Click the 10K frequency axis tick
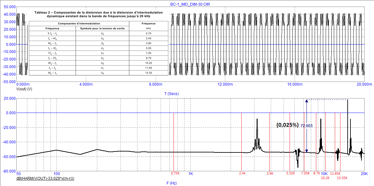374x186 pixels. click(x=324, y=173)
